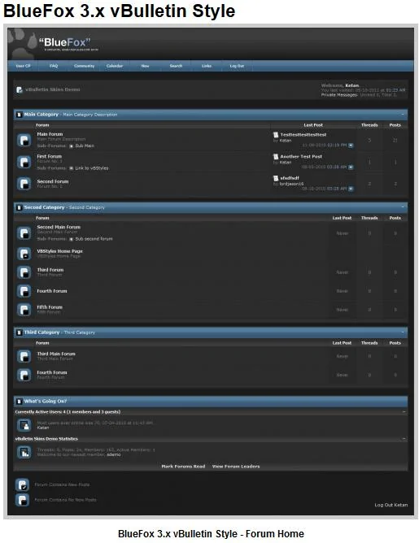Open the Sub Main sub-forum link

click(85, 146)
